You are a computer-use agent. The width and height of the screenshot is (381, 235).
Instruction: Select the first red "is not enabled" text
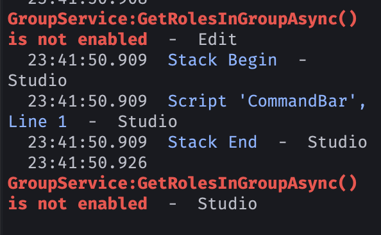coord(78,39)
